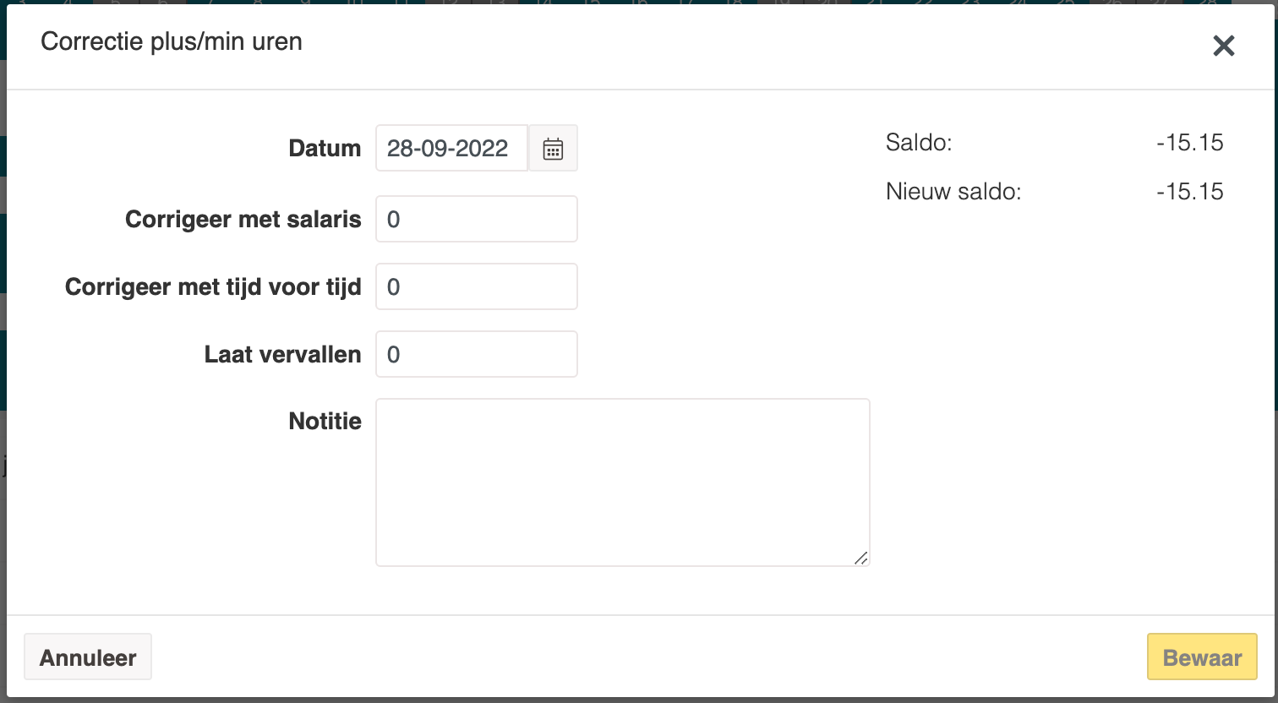The width and height of the screenshot is (1278, 703).
Task: Click the Corrigeer met salaris label
Action: (243, 220)
